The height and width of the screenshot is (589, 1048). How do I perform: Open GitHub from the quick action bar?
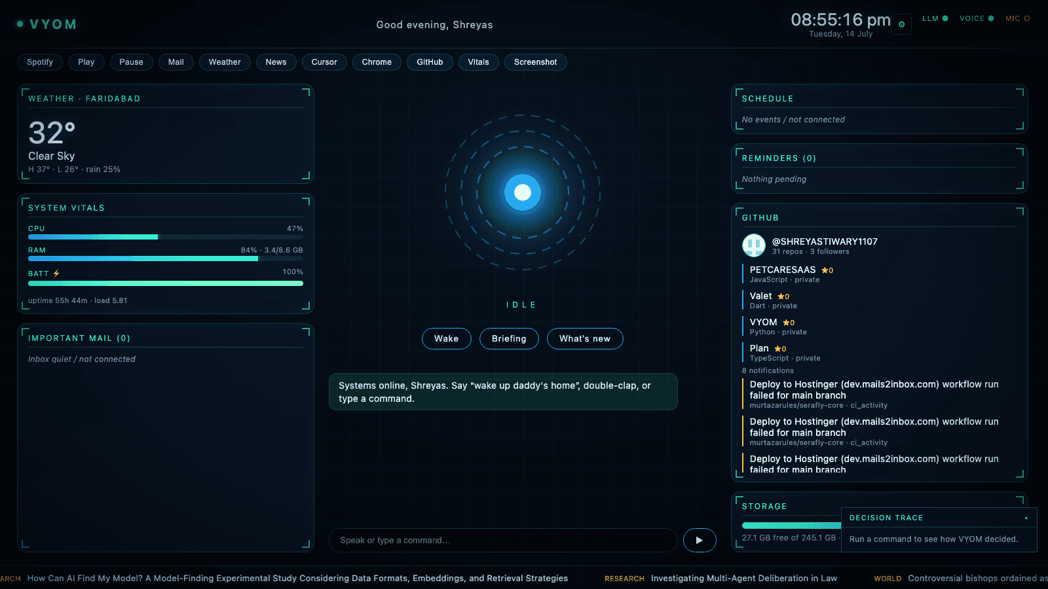click(430, 62)
